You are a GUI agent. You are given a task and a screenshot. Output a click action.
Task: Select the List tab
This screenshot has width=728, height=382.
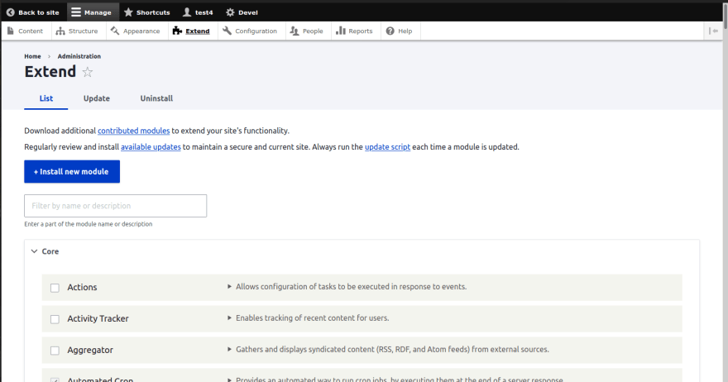coord(46,98)
